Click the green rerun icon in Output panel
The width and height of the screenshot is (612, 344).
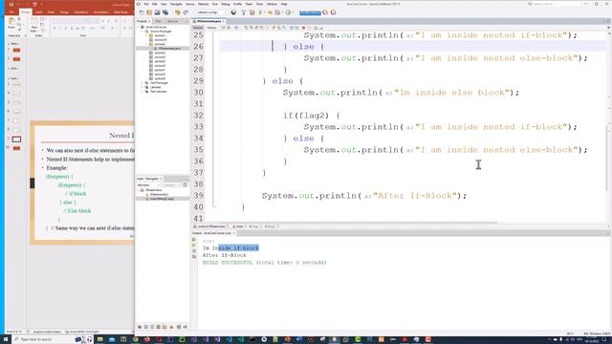pyautogui.click(x=194, y=240)
